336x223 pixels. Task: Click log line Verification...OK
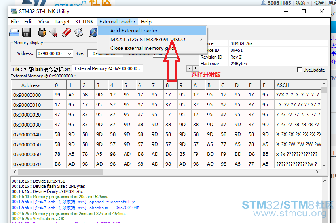pyautogui.click(x=38, y=219)
